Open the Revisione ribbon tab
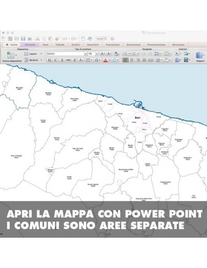207x268 pixels. [178, 45]
